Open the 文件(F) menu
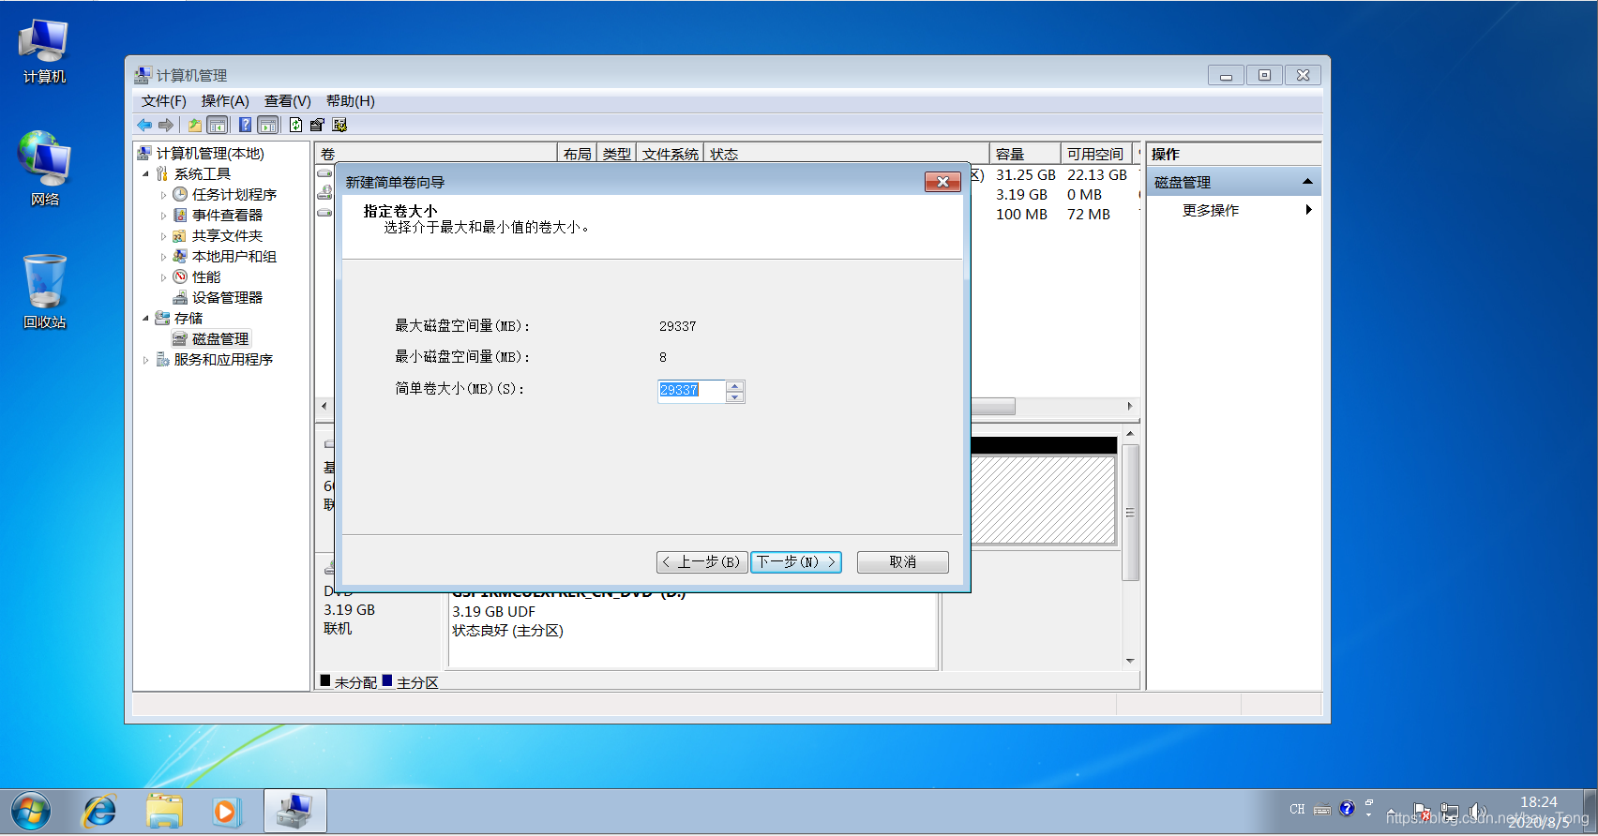This screenshot has width=1598, height=836. 164,101
